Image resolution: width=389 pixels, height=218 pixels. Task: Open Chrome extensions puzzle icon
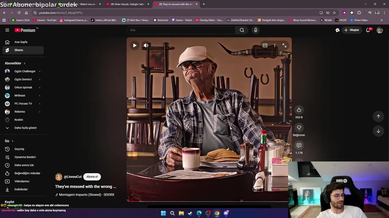pos(359,13)
